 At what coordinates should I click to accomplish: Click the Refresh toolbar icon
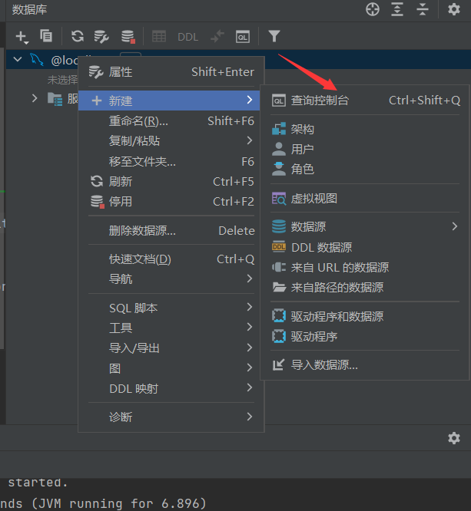[x=78, y=36]
